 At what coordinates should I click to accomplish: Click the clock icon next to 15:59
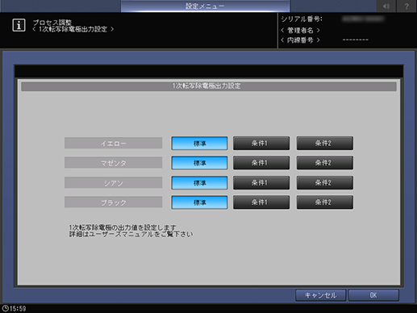point(5,308)
